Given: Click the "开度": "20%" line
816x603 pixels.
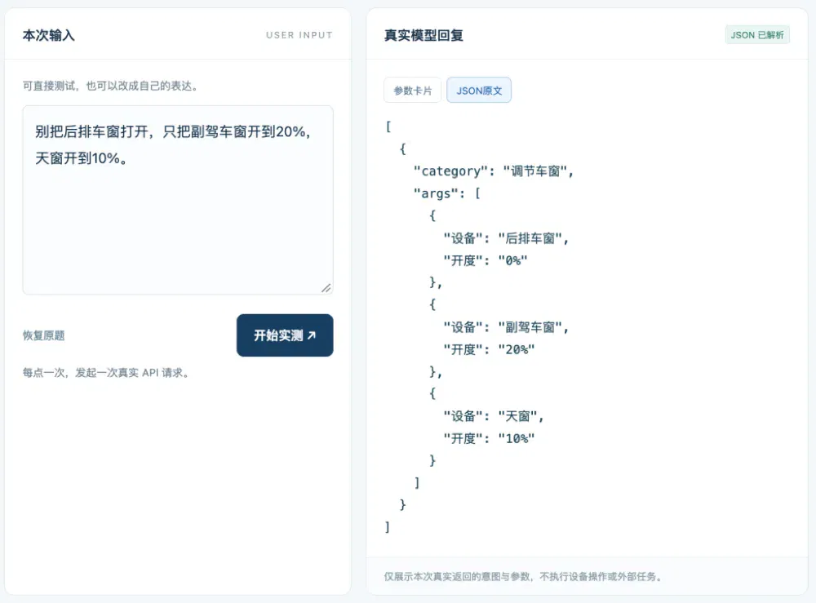Looking at the screenshot, I should (x=489, y=349).
